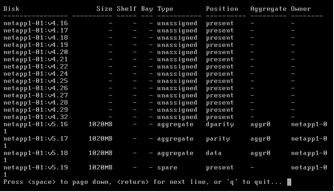
Task: Click the Size column header
Action: pyautogui.click(x=104, y=9)
